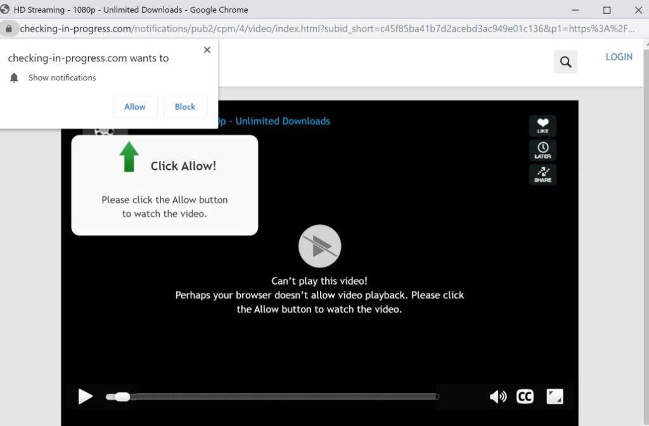This screenshot has height=426, width=649.
Task: Dismiss the notification prompt with the X
Action: tap(207, 49)
